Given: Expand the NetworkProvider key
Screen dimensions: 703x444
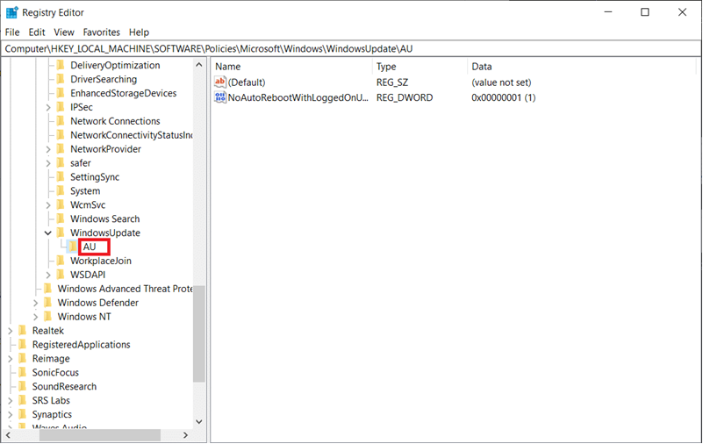Looking at the screenshot, I should tap(48, 149).
